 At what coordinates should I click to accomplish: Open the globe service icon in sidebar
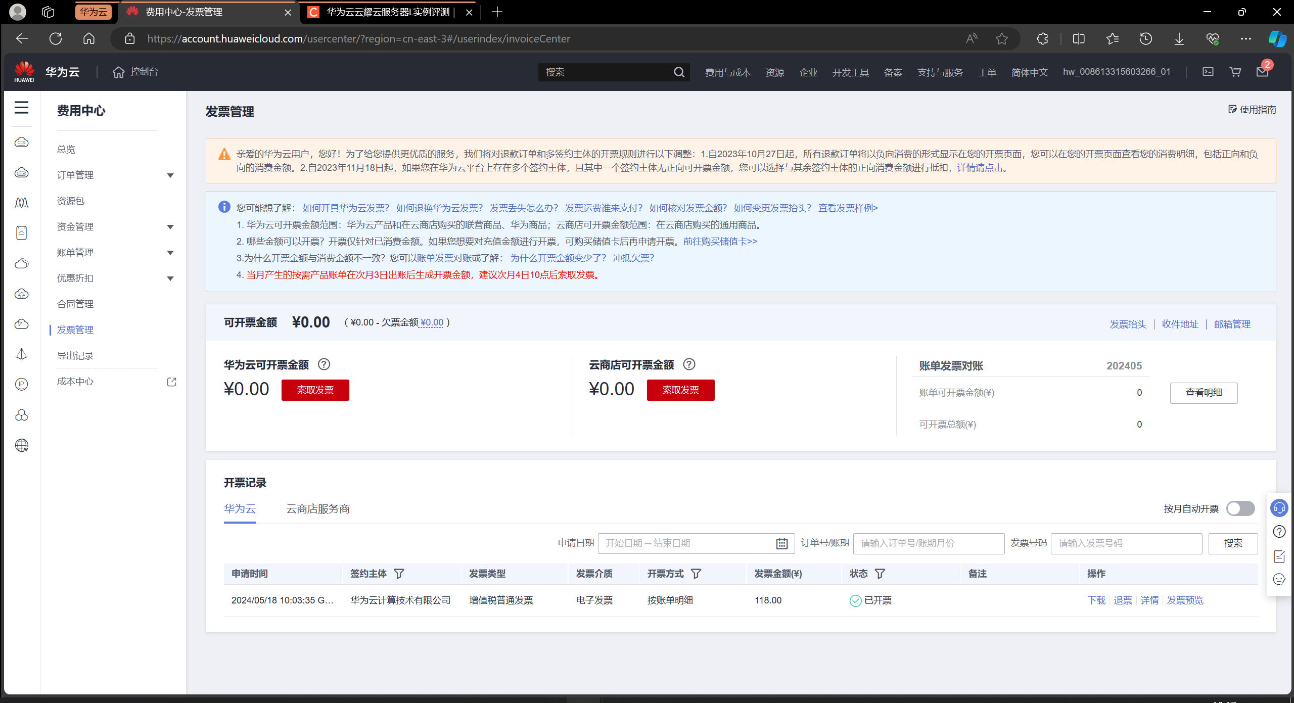coord(21,445)
